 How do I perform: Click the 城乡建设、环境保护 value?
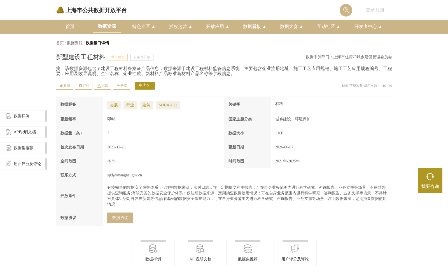293,119
